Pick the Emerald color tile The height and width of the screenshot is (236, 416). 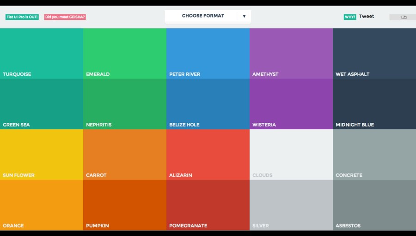(125, 54)
